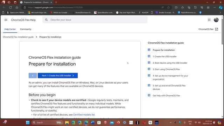Open sidebar 4: Set up device management

pos(170,77)
